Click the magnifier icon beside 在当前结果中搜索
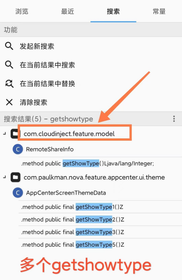This screenshot has height=280, width=182. [x=9, y=65]
